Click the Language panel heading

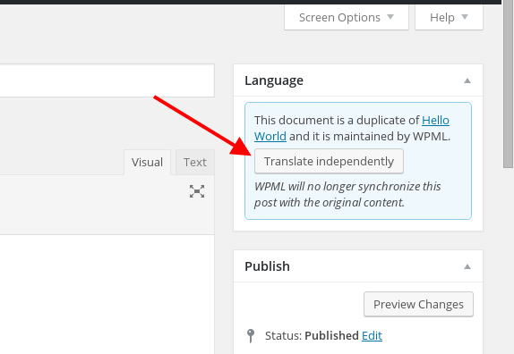274,80
